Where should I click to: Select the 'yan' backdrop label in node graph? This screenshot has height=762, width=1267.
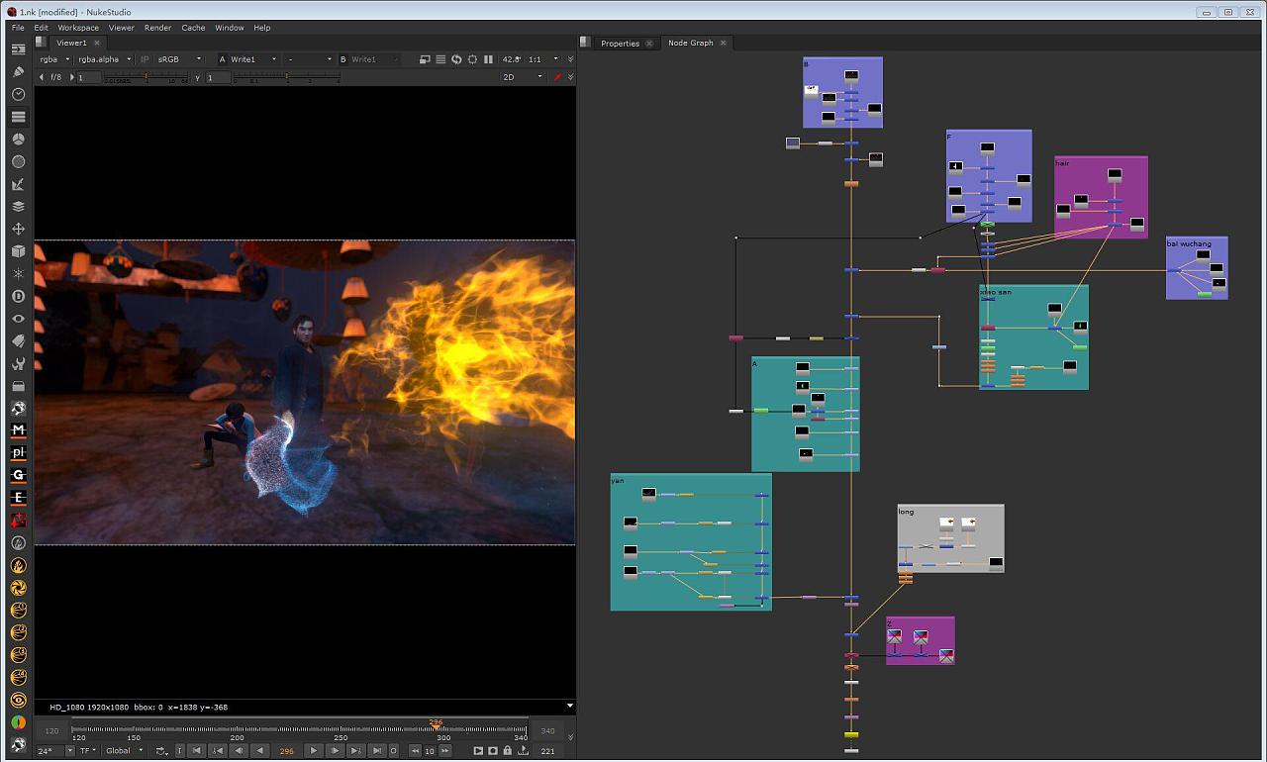coord(618,481)
